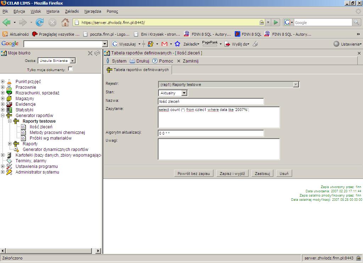The width and height of the screenshot is (363, 263).
Task: Select Metody pracowni chemicznej report
Action: coord(57,133)
